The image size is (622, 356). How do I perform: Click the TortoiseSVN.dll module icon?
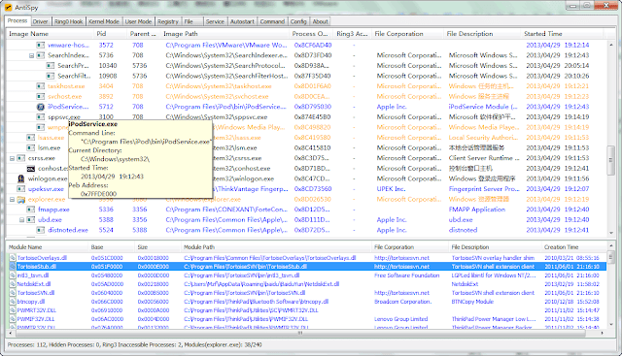click(13, 293)
